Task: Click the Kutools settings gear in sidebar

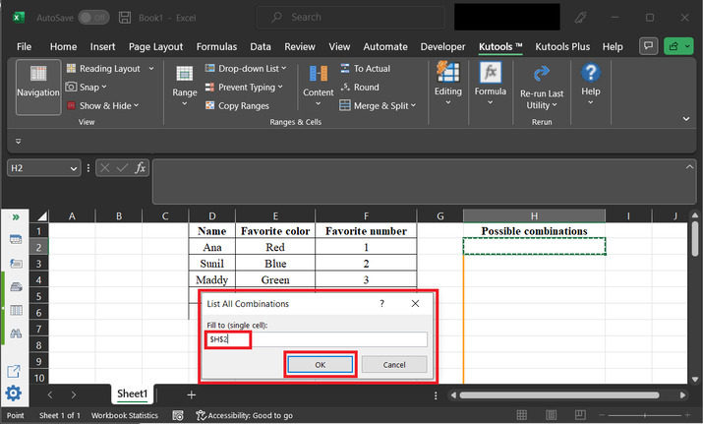Action: 14,394
